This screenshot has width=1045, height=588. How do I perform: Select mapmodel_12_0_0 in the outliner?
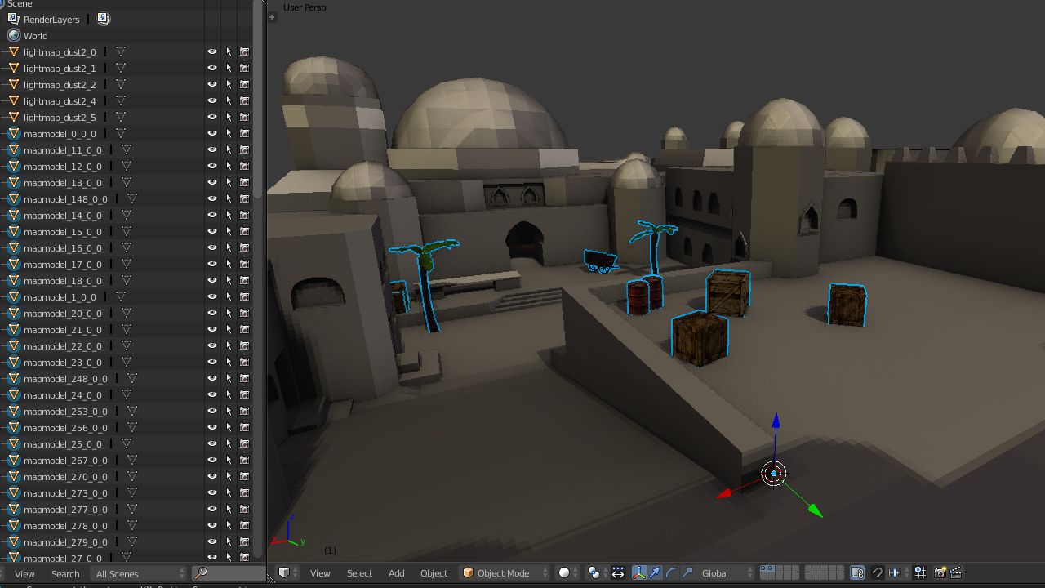pyautogui.click(x=63, y=166)
